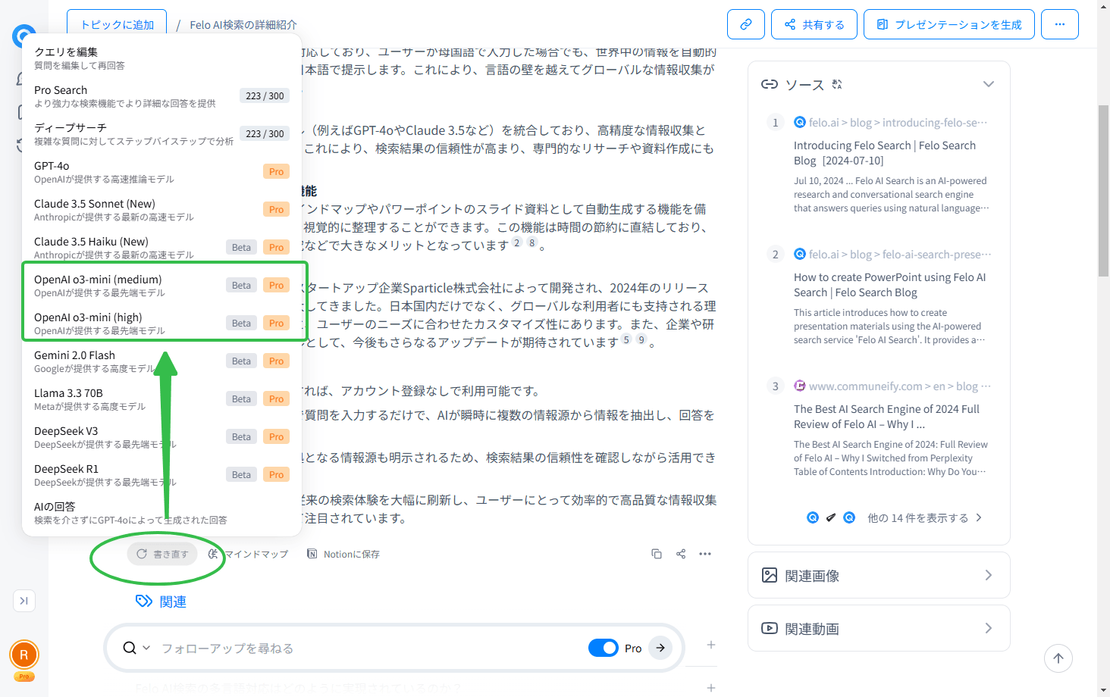Select GPT-4o model
Screen dimensions: 1110x697
(161, 172)
